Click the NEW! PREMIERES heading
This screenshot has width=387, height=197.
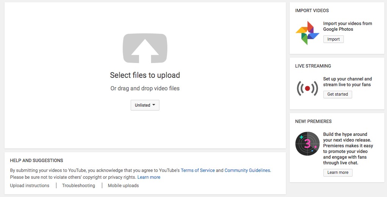313,121
